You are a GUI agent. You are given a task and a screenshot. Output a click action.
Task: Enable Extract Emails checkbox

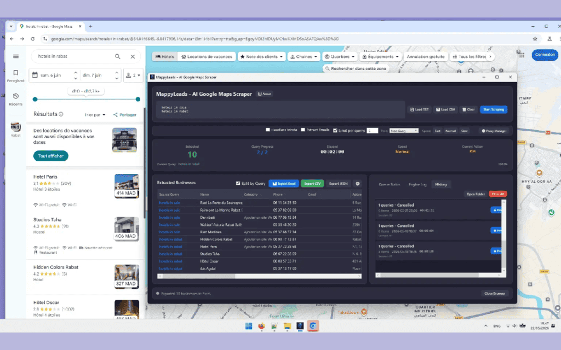point(302,130)
